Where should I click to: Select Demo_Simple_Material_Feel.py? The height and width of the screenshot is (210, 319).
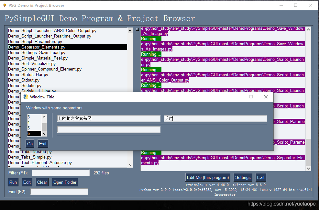[x=68, y=58]
